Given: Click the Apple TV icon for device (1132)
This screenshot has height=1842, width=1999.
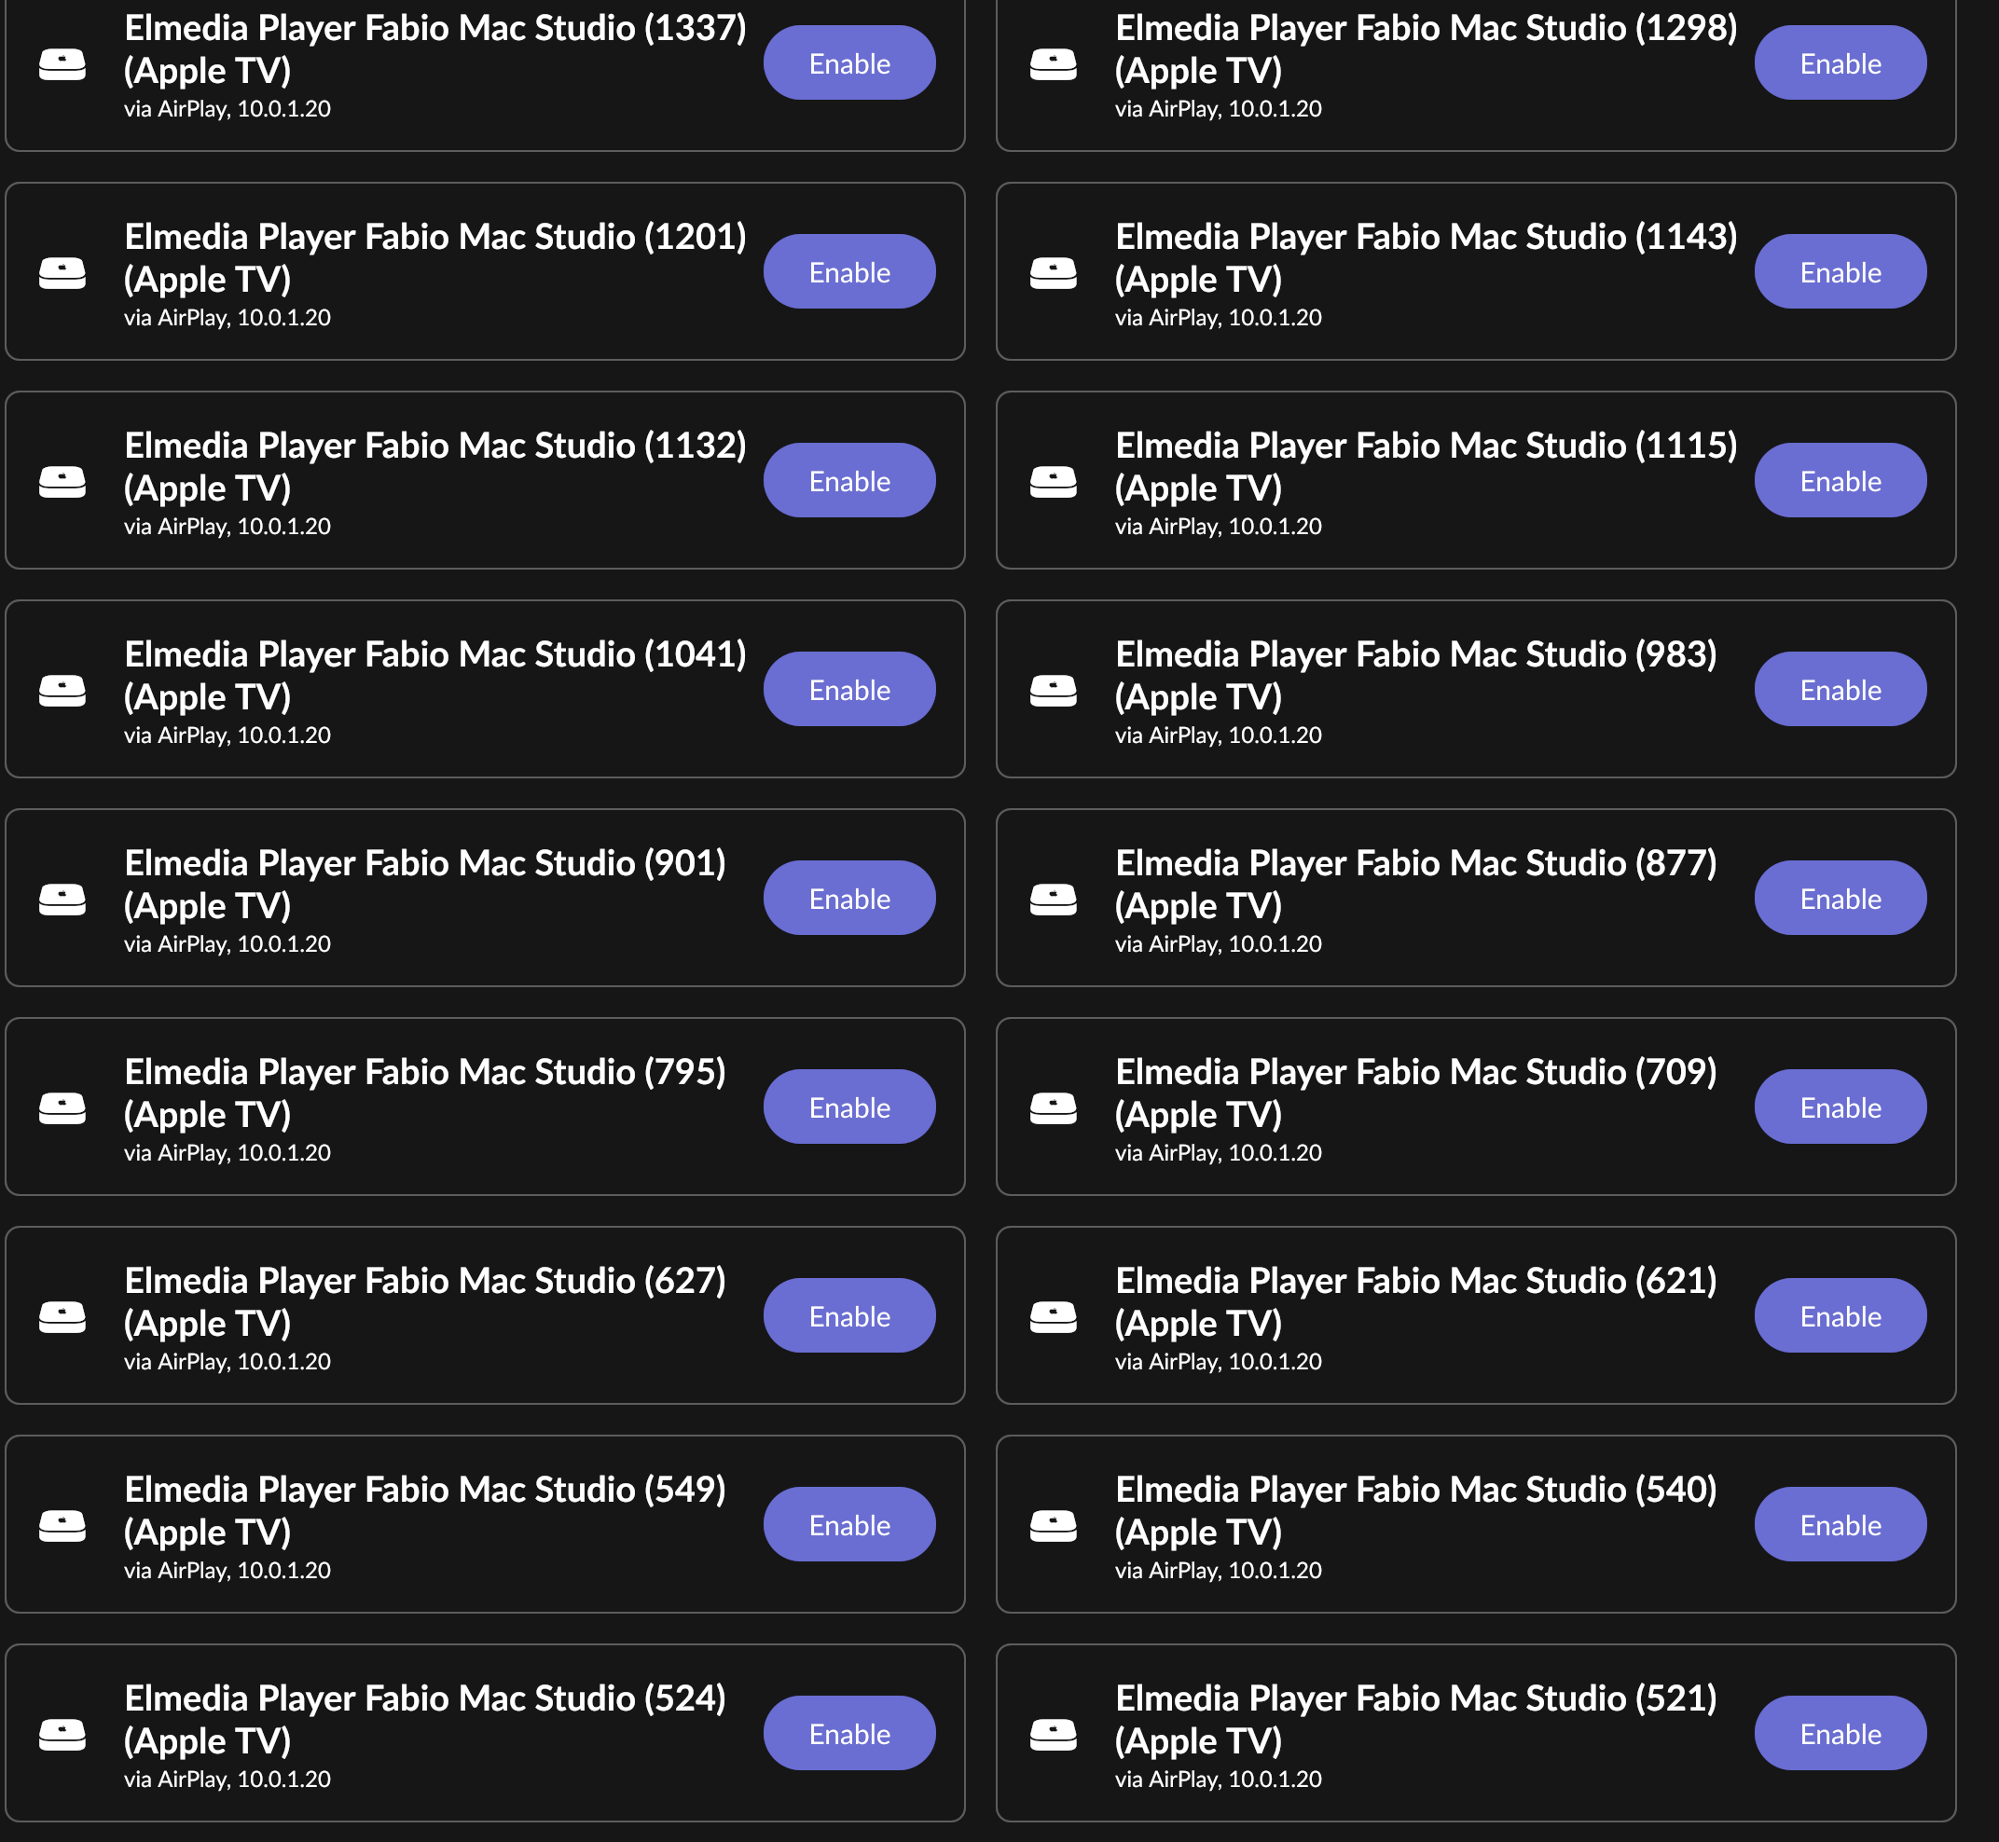Looking at the screenshot, I should 62,483.
